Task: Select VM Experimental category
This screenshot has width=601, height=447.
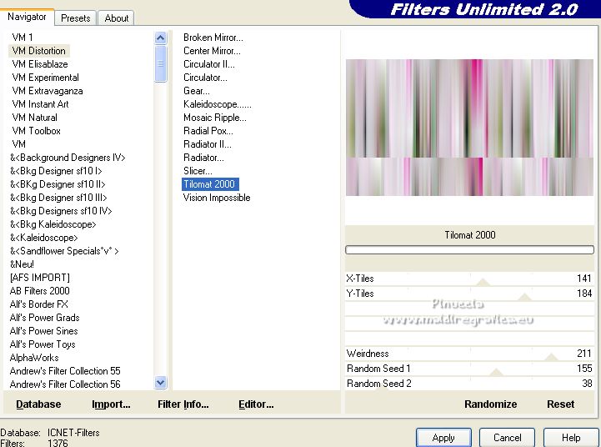Action: (45, 78)
